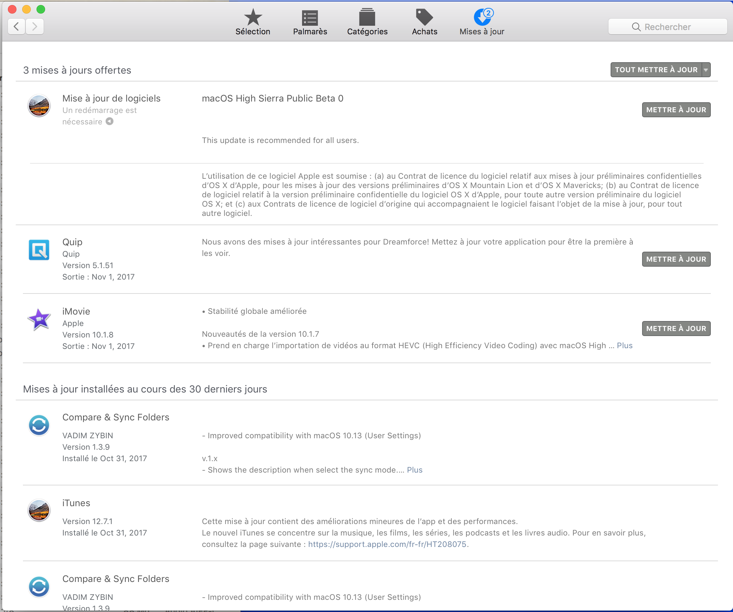Viewport: 733px width, 612px height.
Task: Click the 3 mises à jours offertes heading
Action: click(77, 70)
